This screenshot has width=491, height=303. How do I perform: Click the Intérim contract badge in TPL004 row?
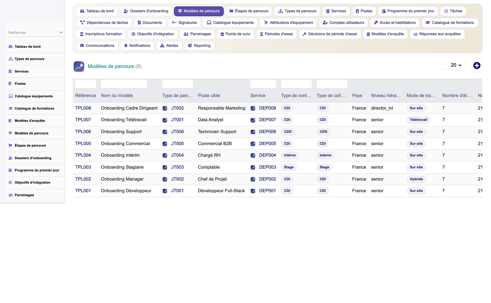coord(290,155)
